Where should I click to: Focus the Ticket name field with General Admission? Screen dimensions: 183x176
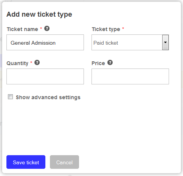tap(45, 42)
